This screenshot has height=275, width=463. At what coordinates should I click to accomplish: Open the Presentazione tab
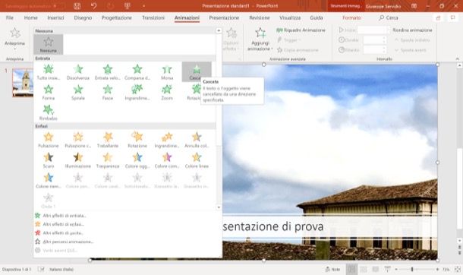224,17
